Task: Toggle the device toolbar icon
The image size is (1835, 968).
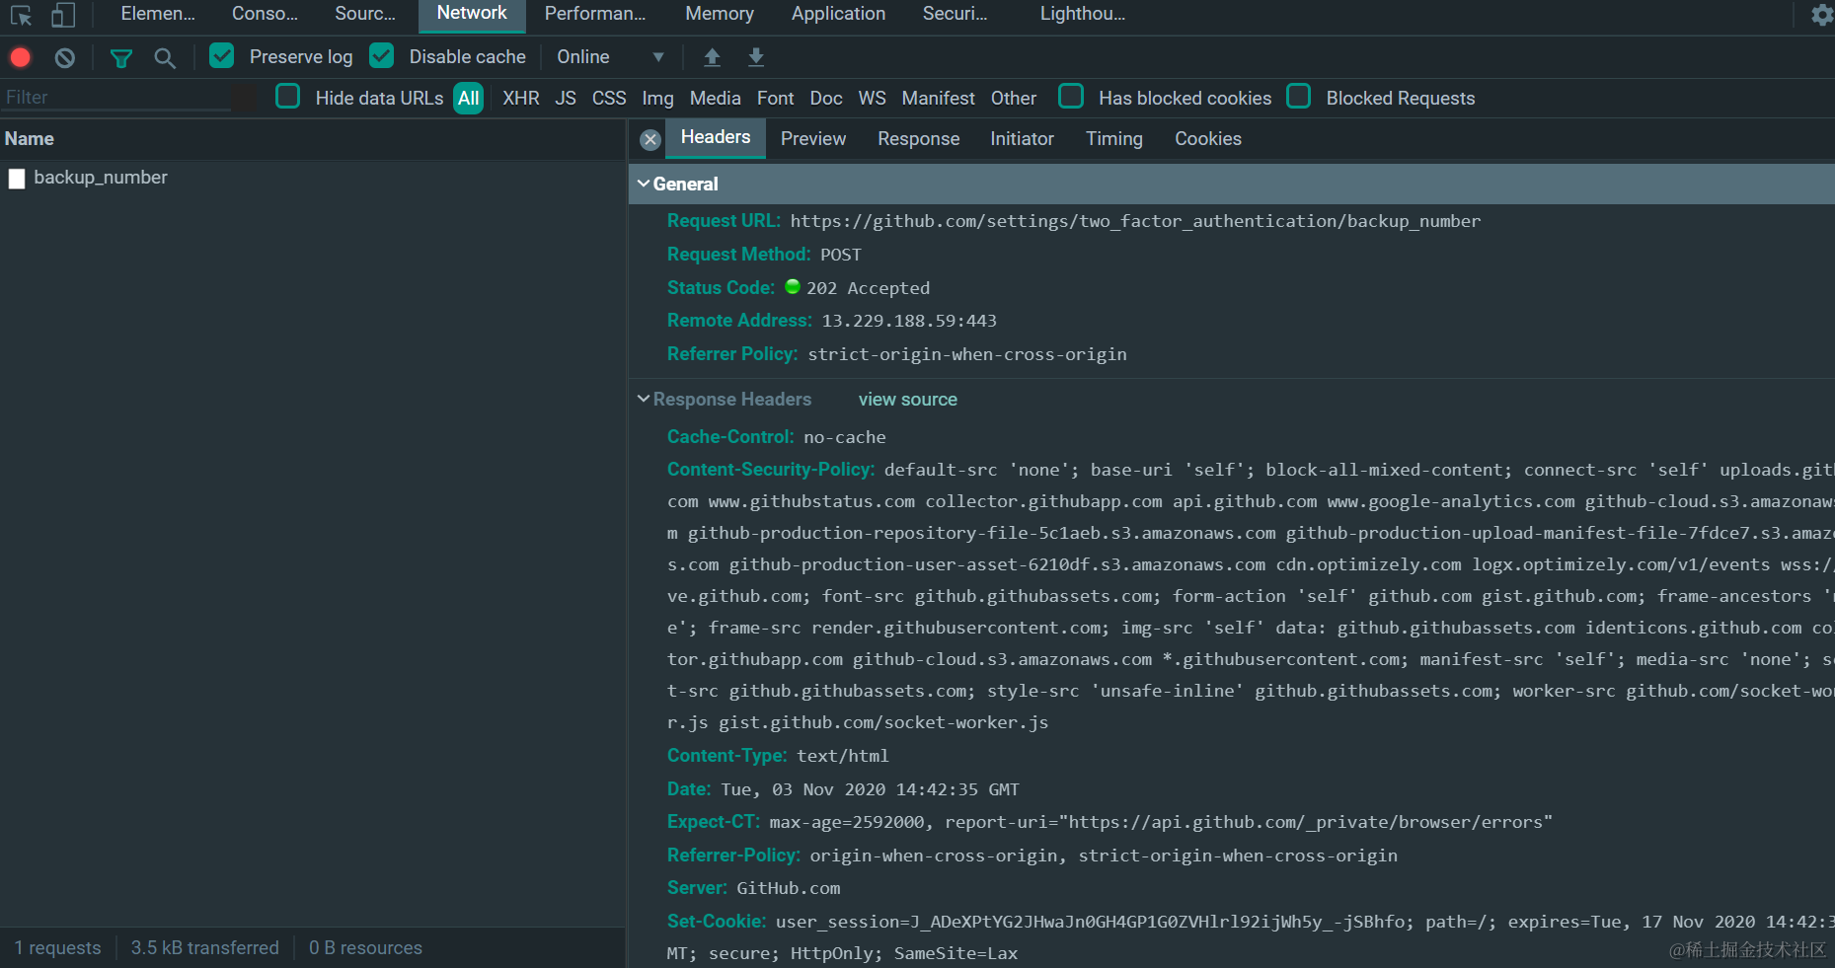Action: coord(63,15)
